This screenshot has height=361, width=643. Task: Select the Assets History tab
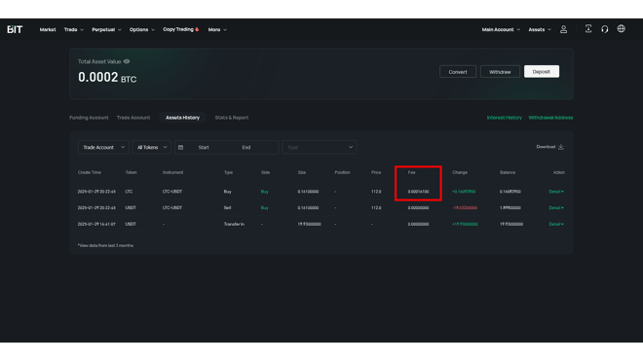pyautogui.click(x=182, y=118)
